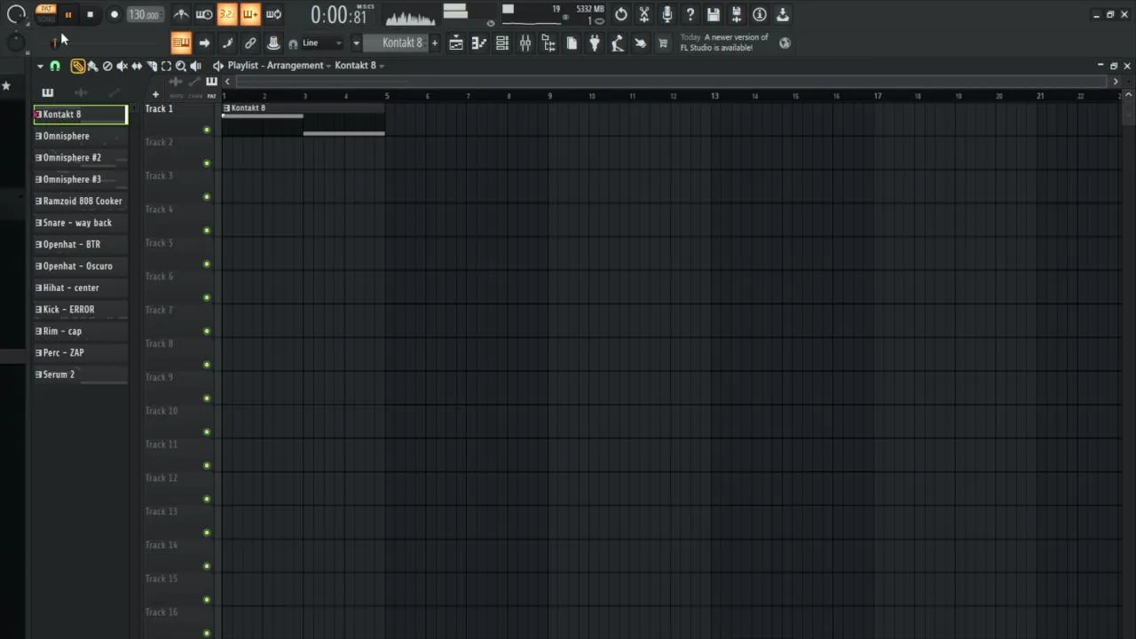Open the Line snap dropdown
This screenshot has height=639, width=1136.
tap(322, 43)
